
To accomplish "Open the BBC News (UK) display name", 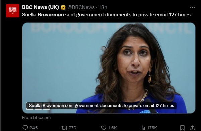I will (x=41, y=7).
